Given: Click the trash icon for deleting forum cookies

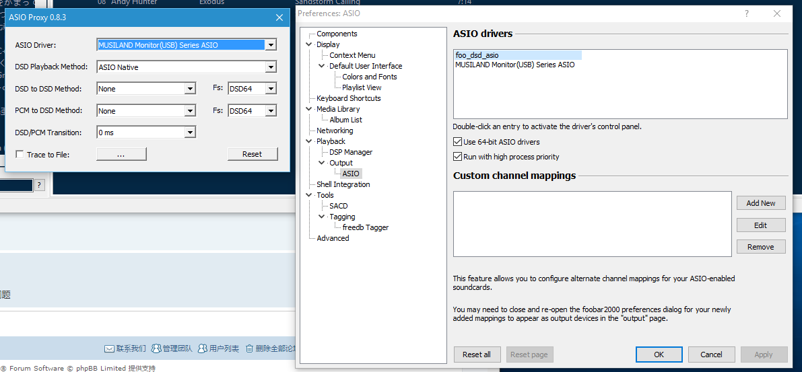Looking at the screenshot, I should 249,348.
